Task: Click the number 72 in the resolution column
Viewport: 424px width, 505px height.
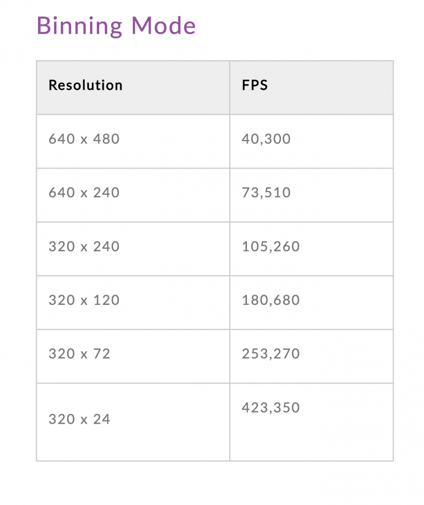Action: (x=102, y=354)
